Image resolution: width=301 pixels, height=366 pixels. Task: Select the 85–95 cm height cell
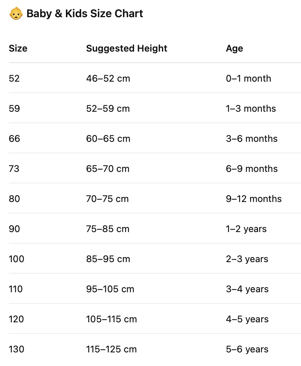[x=108, y=259]
